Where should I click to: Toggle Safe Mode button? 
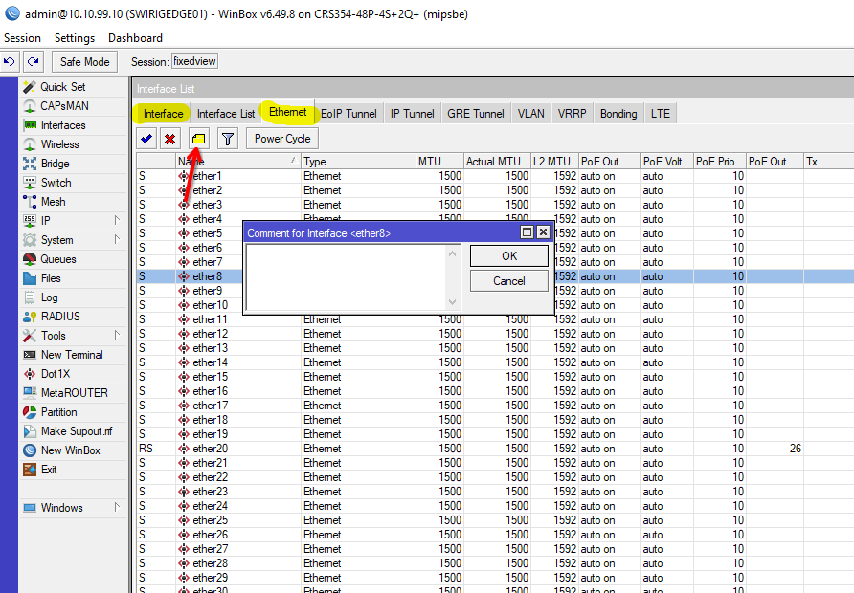click(x=84, y=62)
